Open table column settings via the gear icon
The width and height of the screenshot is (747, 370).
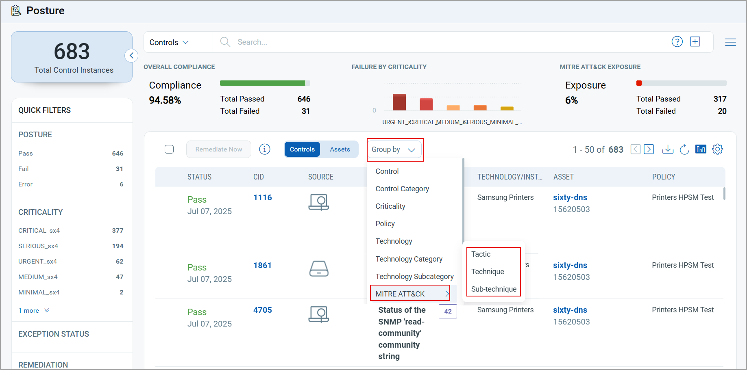(x=718, y=149)
